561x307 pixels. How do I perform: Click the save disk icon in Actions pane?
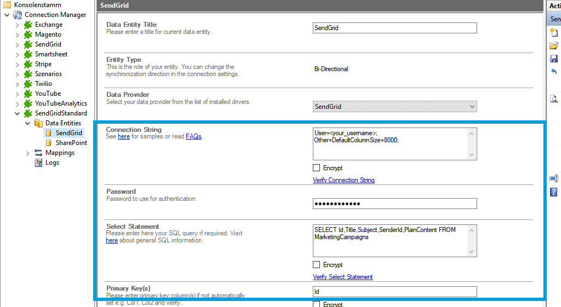tap(554, 59)
